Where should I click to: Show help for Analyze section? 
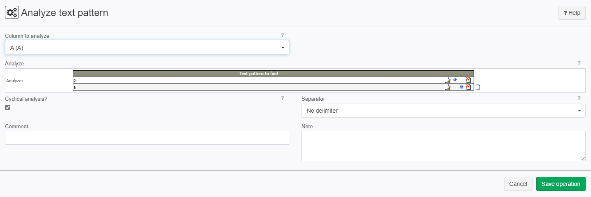[579, 63]
